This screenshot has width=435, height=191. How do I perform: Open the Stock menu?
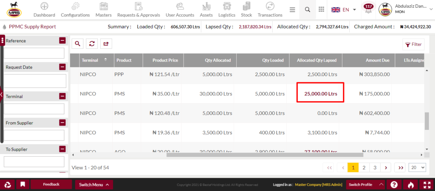pos(246,10)
